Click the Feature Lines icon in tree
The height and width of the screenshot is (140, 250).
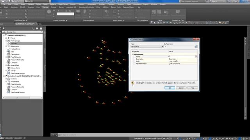(9, 49)
